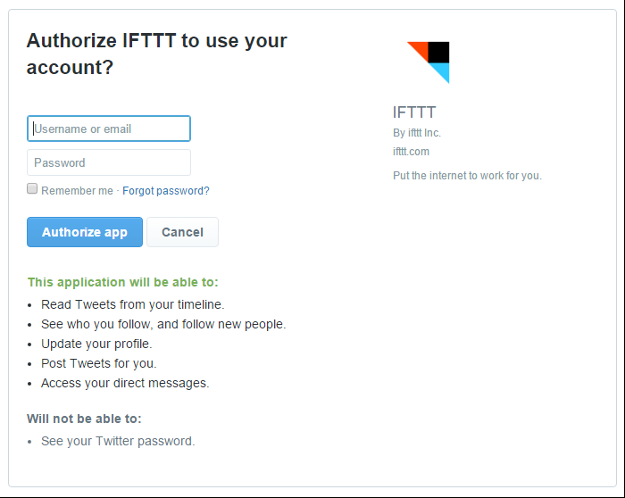Click 'Access your direct messages' item

point(125,383)
